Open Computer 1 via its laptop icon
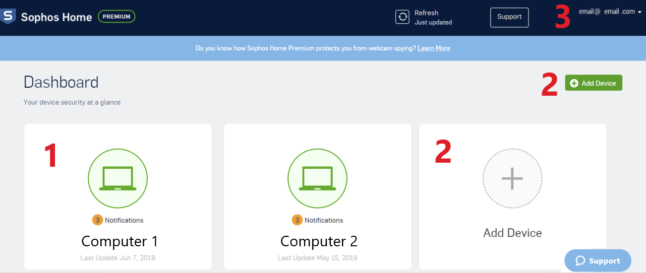The height and width of the screenshot is (273, 646). click(118, 178)
